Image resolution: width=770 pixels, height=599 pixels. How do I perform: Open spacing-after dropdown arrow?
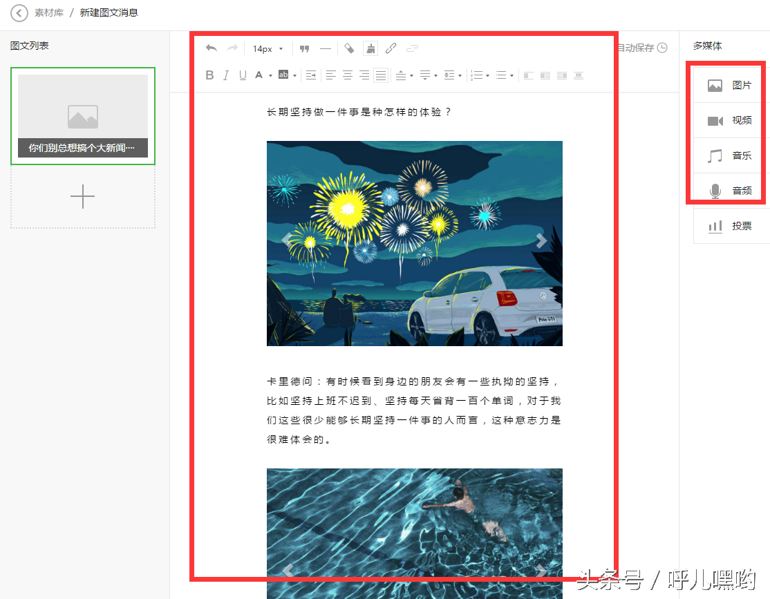pyautogui.click(x=435, y=75)
